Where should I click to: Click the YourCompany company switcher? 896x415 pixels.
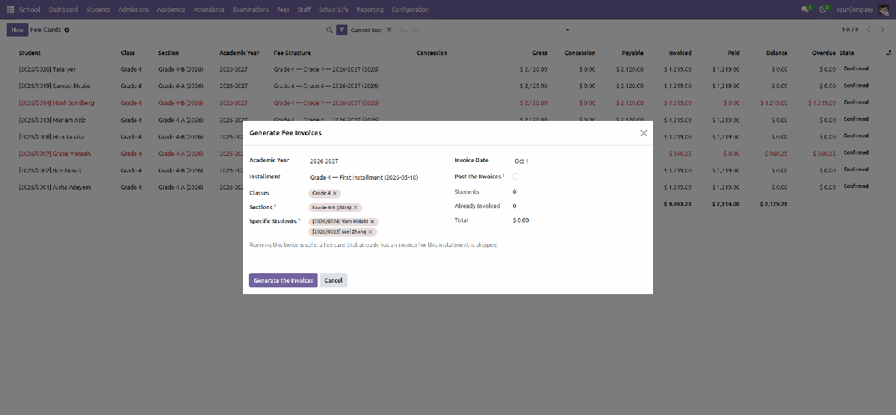854,10
